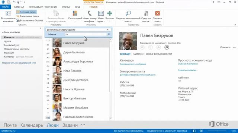Select contact Виктор Игнатьев

tap(81, 98)
